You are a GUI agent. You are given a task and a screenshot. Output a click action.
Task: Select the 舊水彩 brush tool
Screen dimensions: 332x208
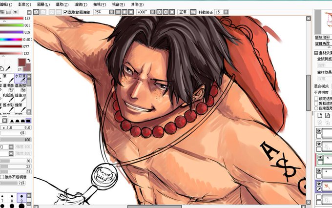[8, 107]
